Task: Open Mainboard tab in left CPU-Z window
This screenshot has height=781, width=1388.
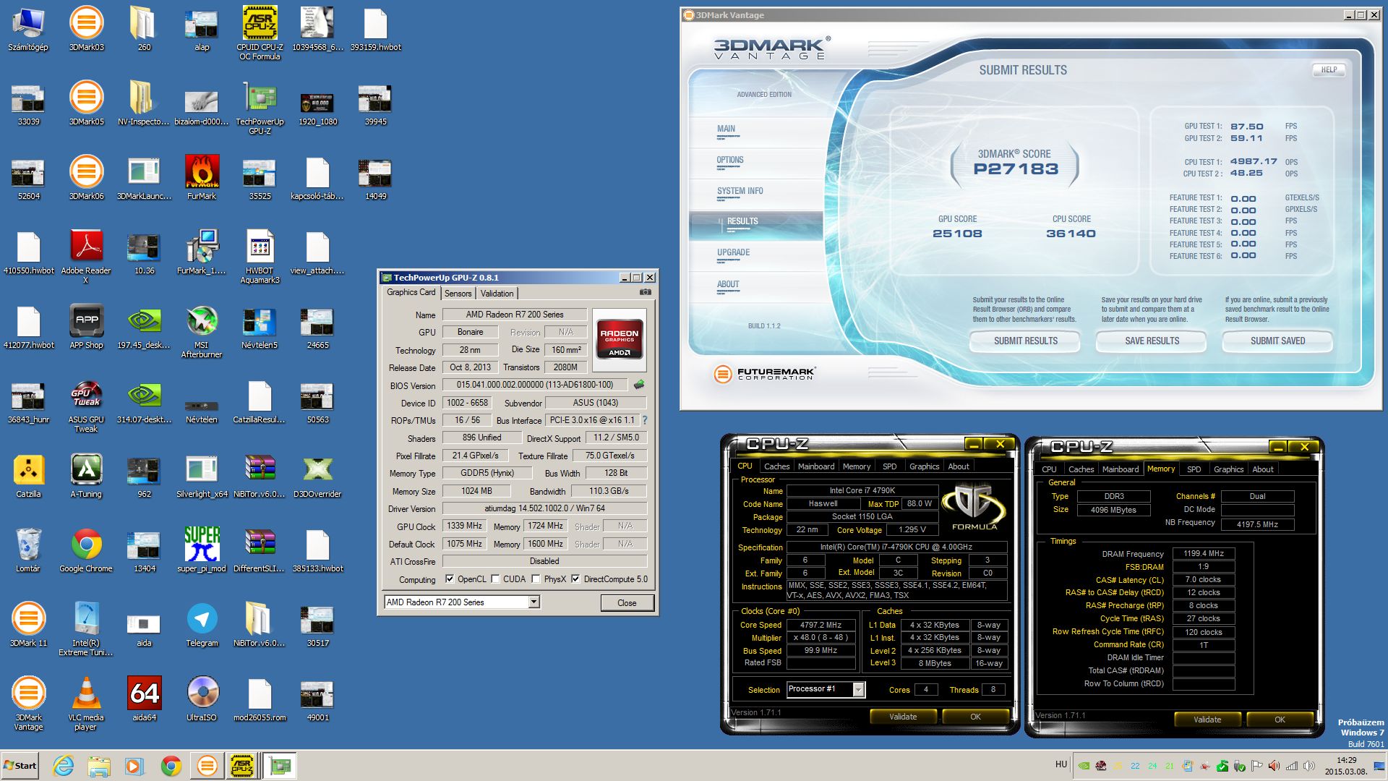Action: point(816,466)
